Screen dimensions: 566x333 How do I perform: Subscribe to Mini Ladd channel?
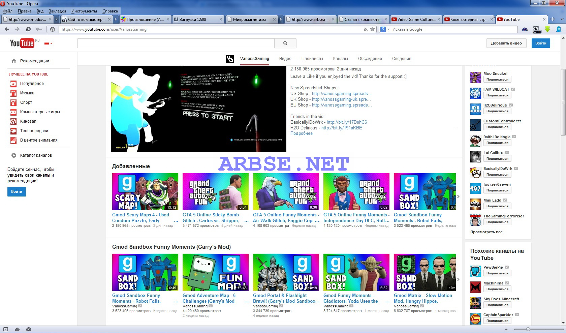click(497, 206)
